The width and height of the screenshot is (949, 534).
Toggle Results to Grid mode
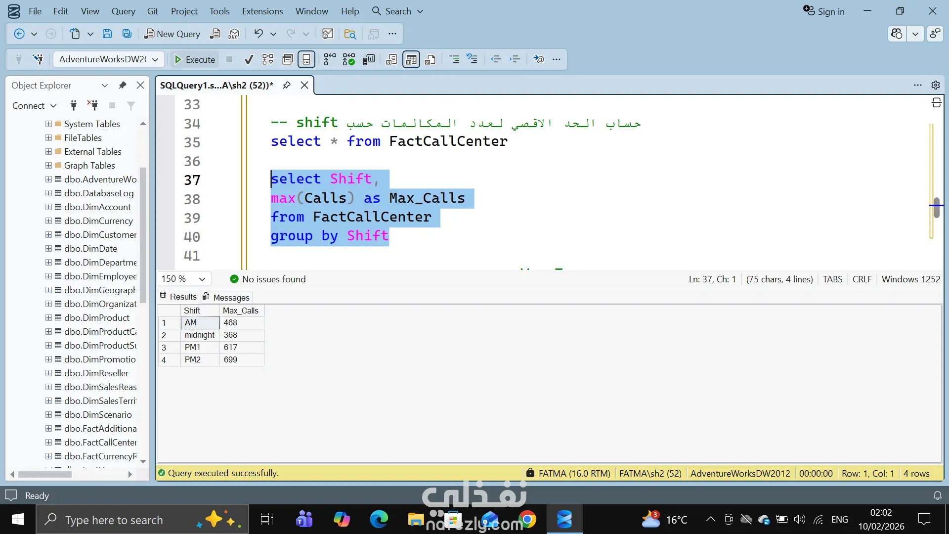(411, 59)
